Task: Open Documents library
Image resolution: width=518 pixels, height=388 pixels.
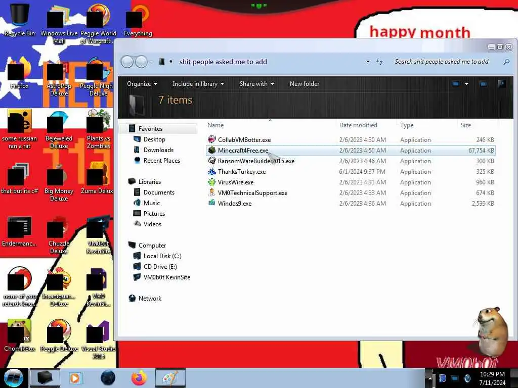Action: (x=159, y=192)
